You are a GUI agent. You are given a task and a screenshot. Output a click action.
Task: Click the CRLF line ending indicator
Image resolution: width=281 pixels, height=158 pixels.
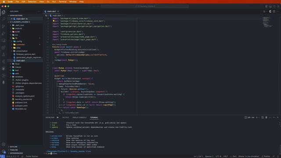225,156
